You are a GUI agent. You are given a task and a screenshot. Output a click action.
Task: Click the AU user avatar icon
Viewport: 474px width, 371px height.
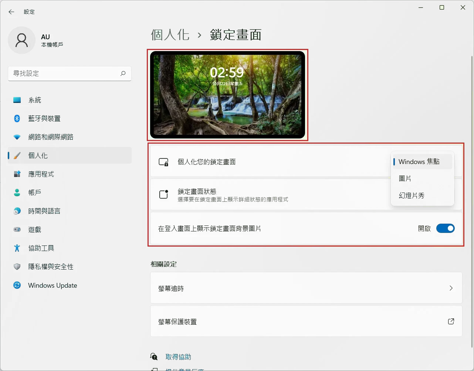(x=22, y=40)
